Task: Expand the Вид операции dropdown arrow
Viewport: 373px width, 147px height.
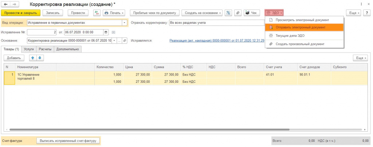Action: (x=125, y=23)
